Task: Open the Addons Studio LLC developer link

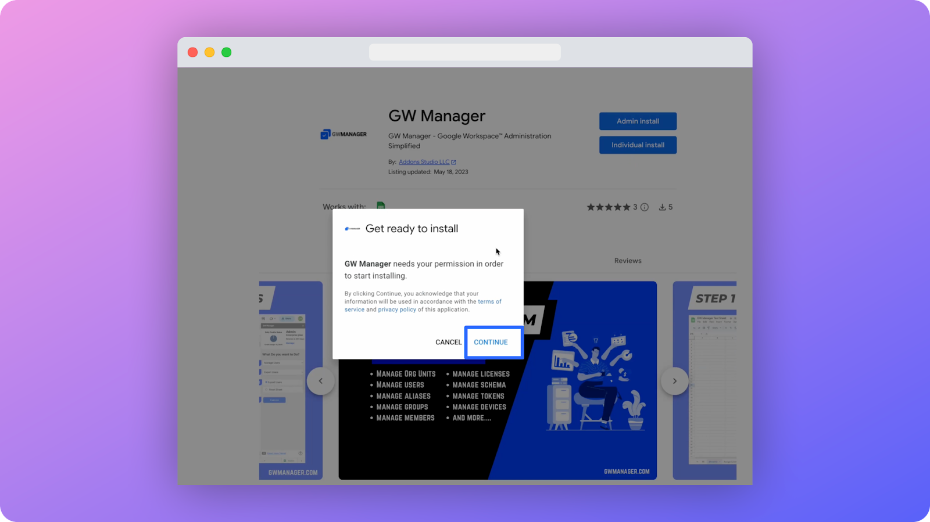Action: pos(424,162)
